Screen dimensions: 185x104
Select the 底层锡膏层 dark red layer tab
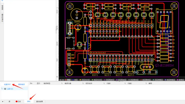point(146,80)
